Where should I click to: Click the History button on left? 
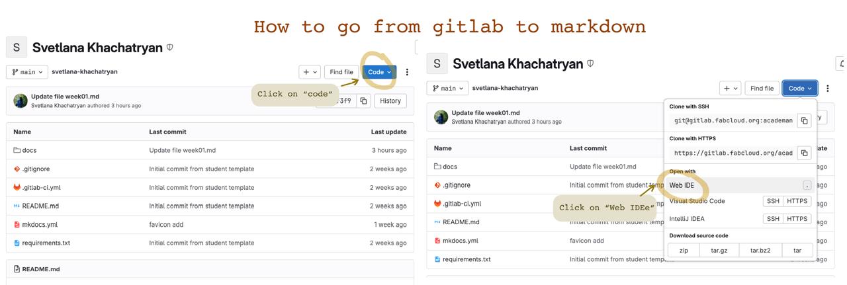pos(390,101)
